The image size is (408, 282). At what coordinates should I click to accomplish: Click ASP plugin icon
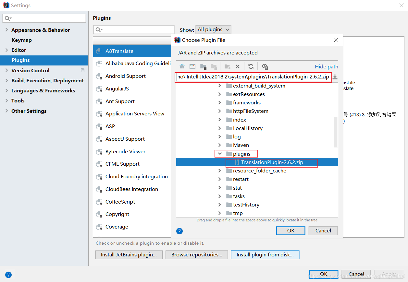point(99,126)
